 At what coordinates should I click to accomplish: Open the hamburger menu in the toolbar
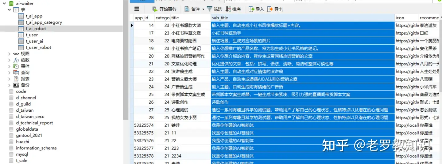tap(137, 9)
